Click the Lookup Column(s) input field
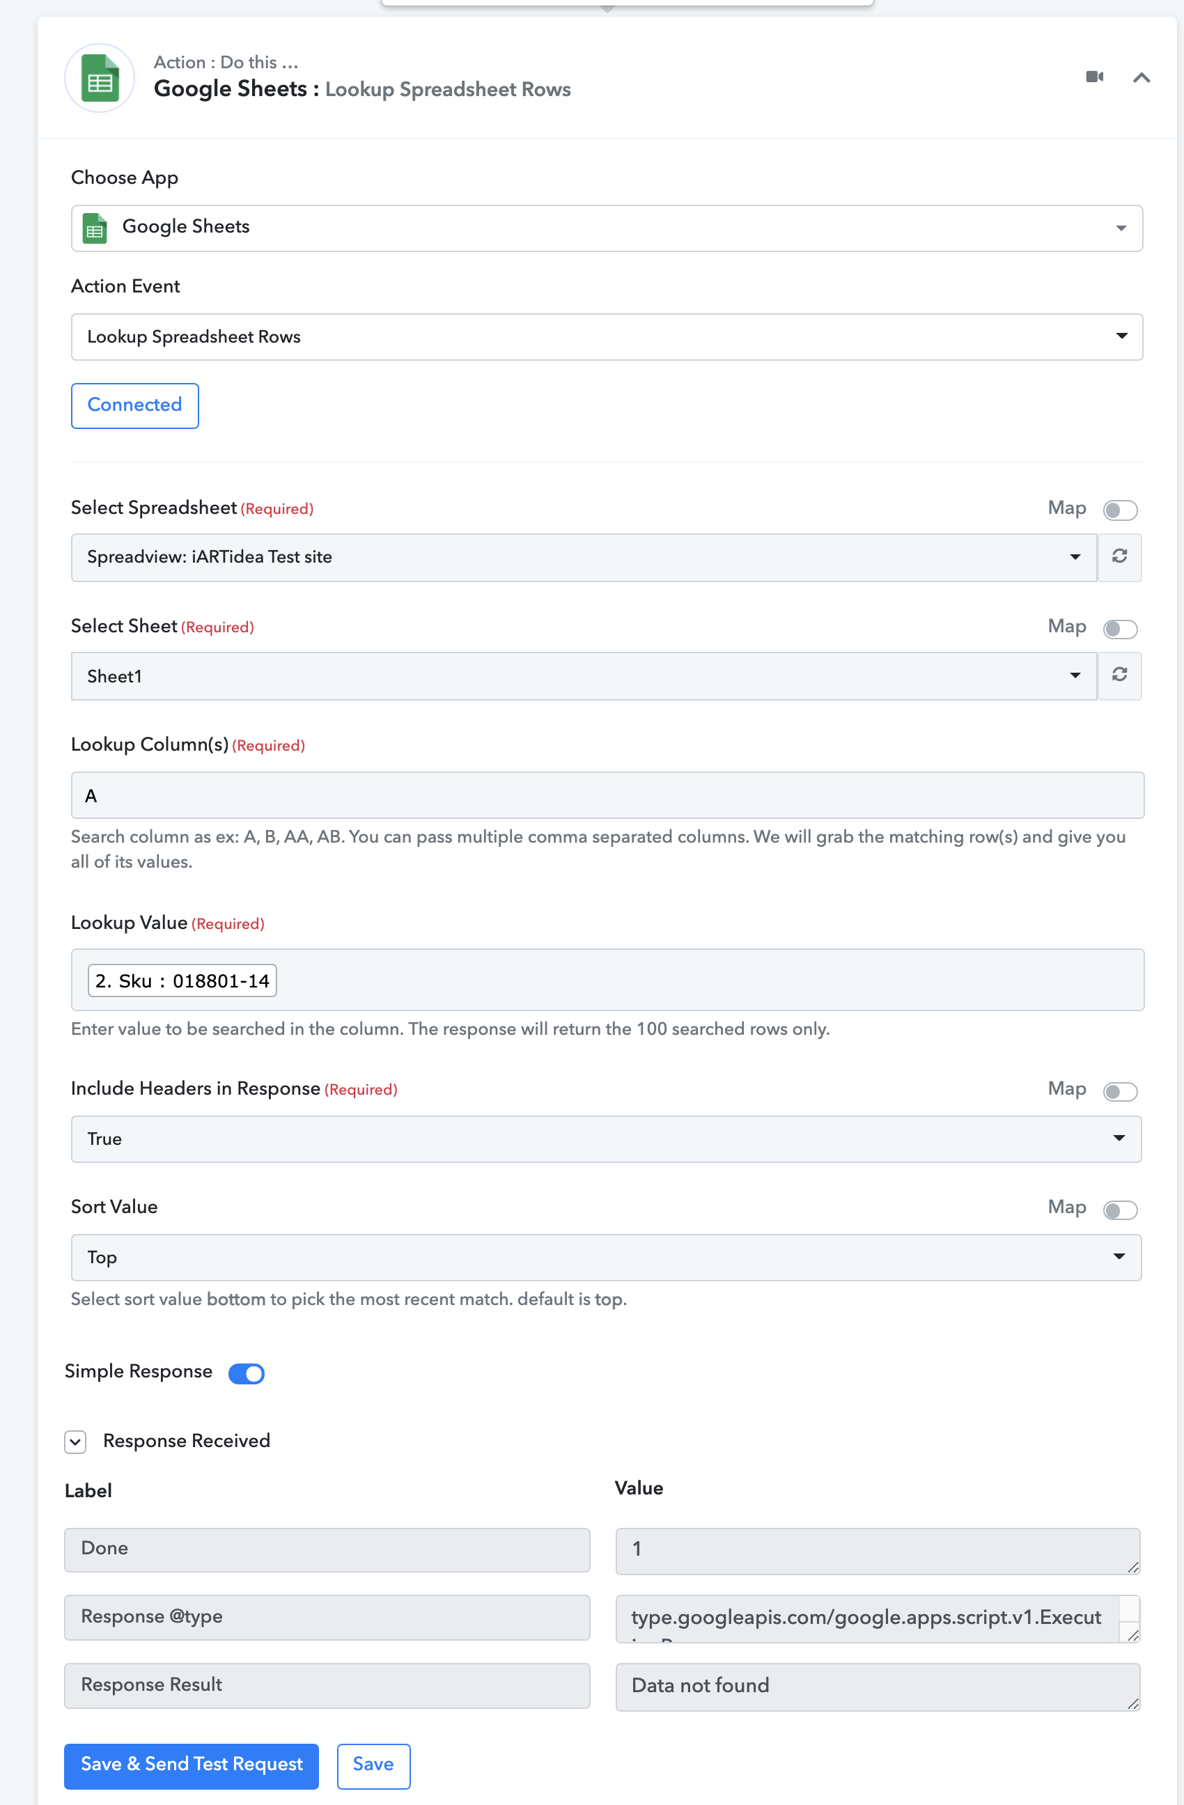1184x1805 pixels. (x=607, y=795)
